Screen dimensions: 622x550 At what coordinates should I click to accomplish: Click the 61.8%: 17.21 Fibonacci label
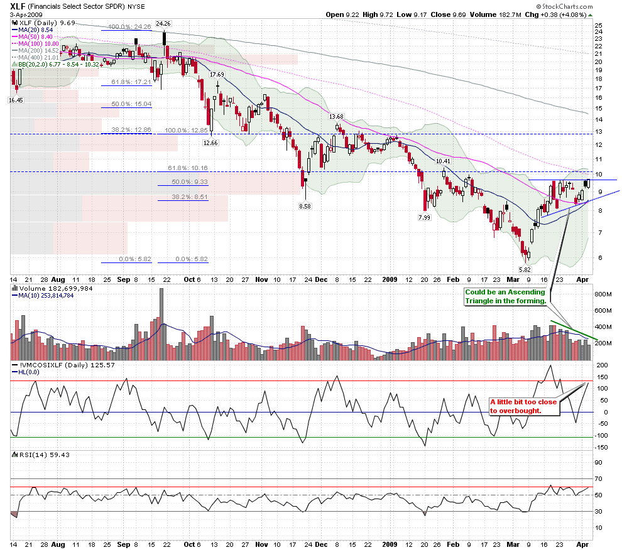pyautogui.click(x=131, y=82)
